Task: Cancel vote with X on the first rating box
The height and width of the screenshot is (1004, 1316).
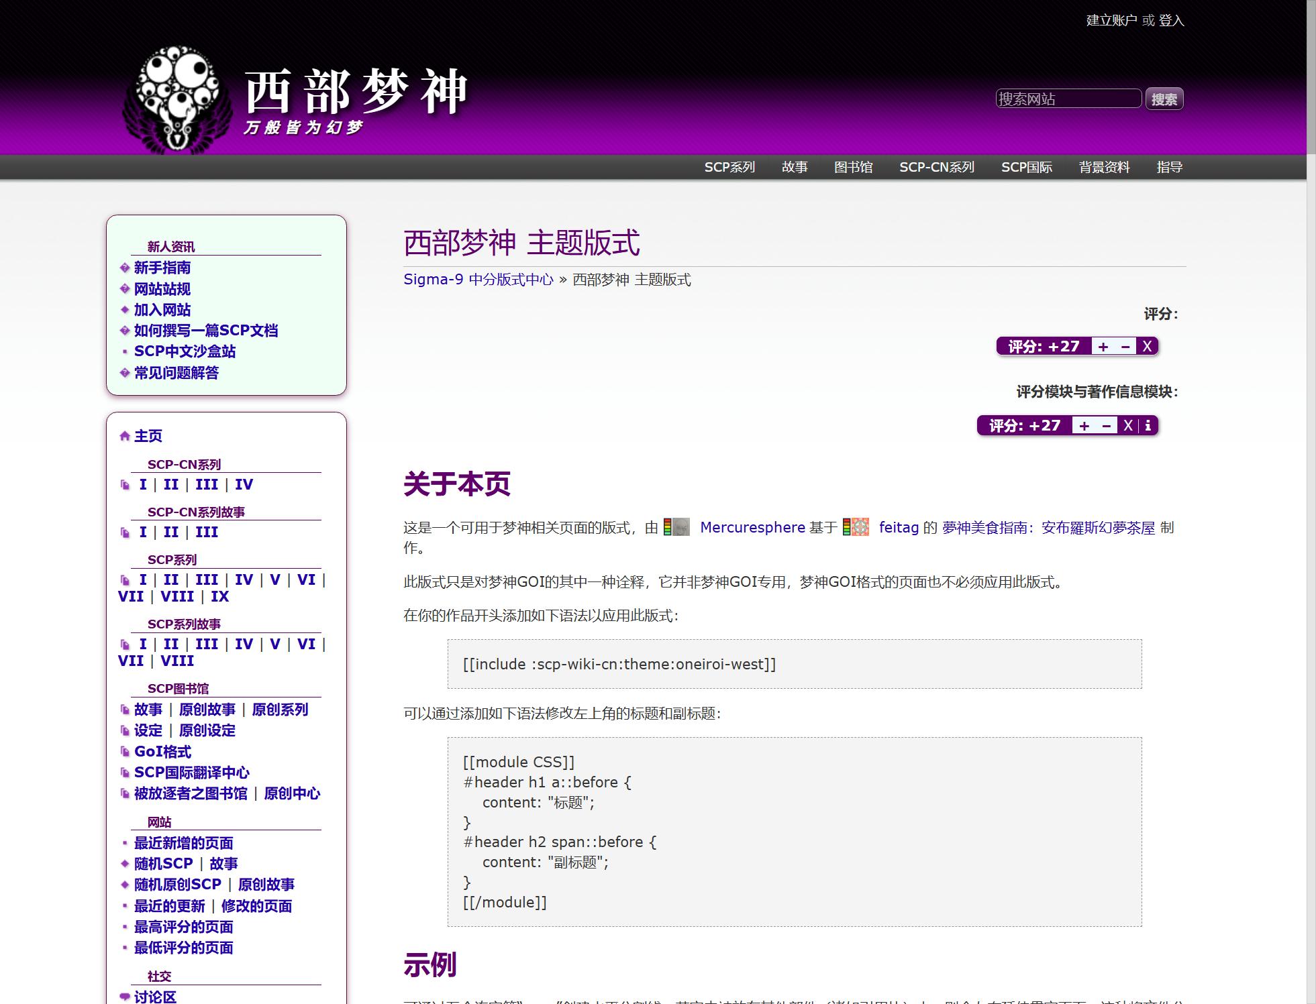Action: [1147, 347]
